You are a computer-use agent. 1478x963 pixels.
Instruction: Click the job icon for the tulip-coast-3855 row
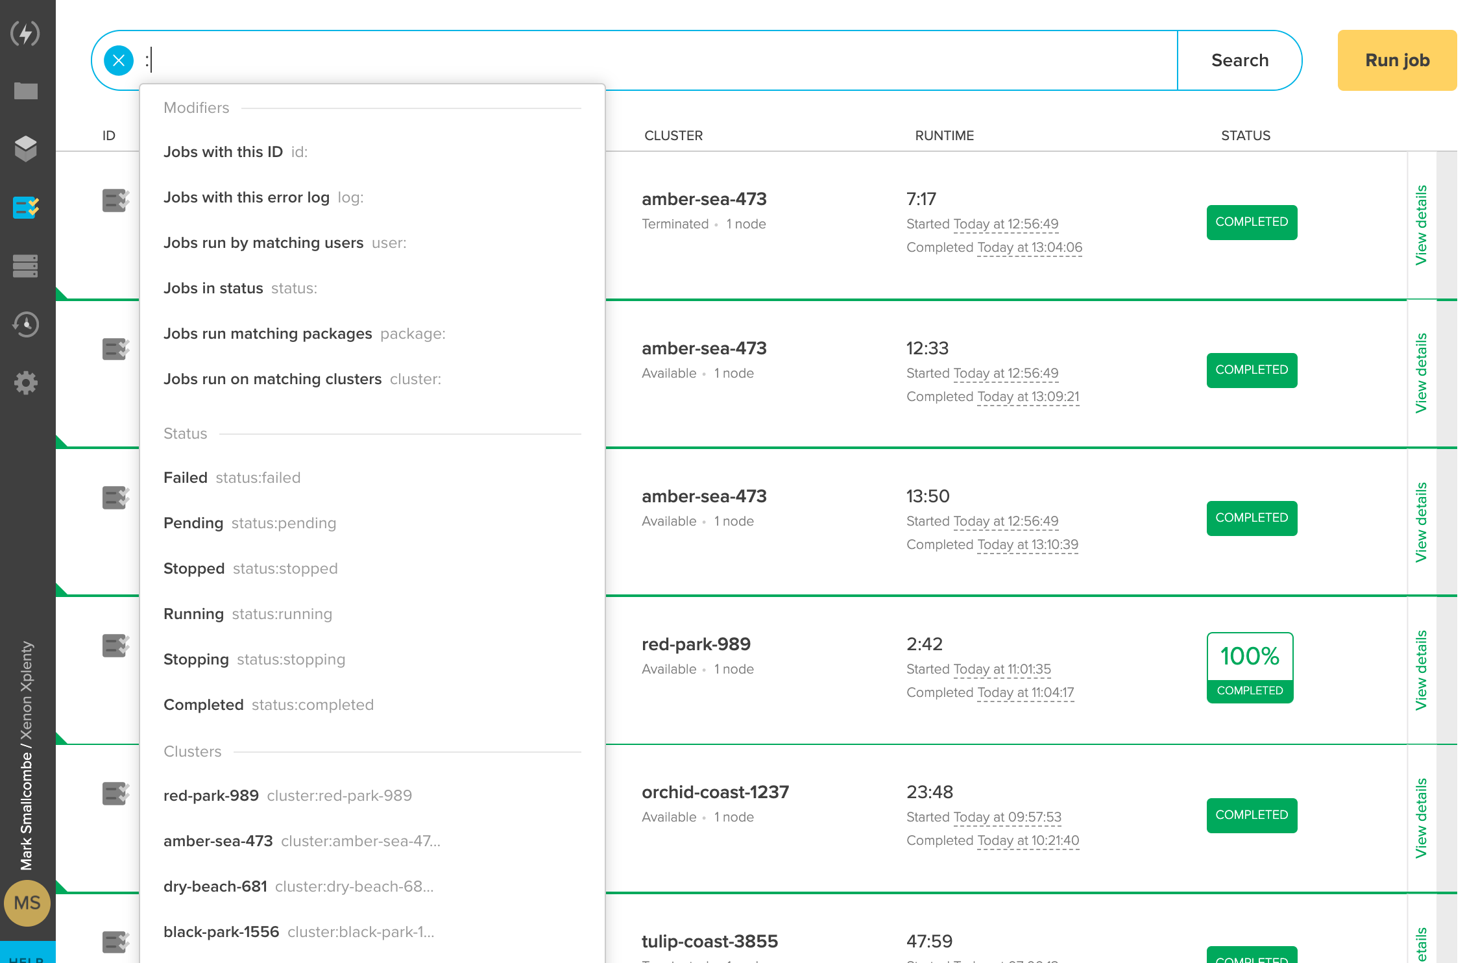pyautogui.click(x=115, y=942)
